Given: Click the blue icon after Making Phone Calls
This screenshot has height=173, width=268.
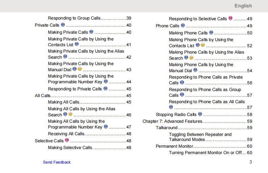Looking at the screenshot, I should tap(211, 33).
